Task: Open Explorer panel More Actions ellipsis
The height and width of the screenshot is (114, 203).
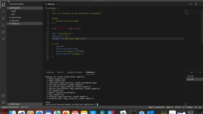Action: coord(39,4)
